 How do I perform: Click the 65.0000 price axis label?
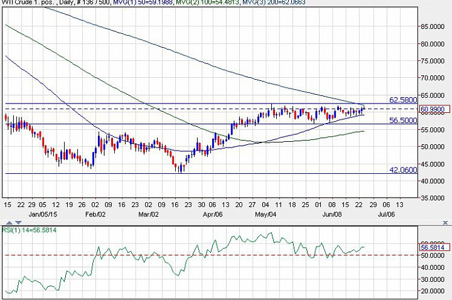point(433,95)
